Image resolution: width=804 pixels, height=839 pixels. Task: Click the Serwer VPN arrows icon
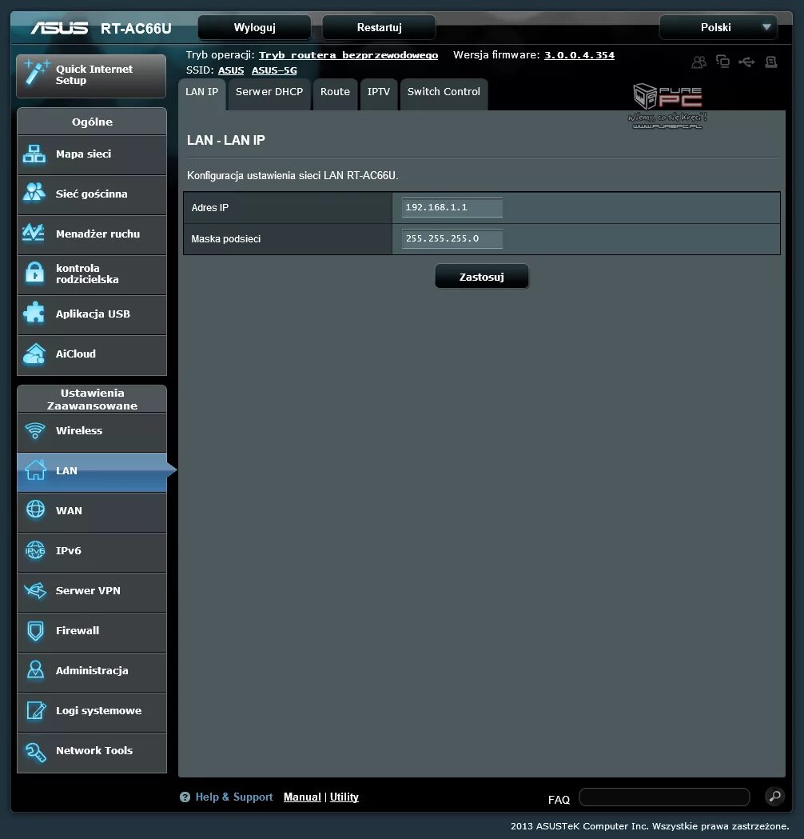point(35,590)
